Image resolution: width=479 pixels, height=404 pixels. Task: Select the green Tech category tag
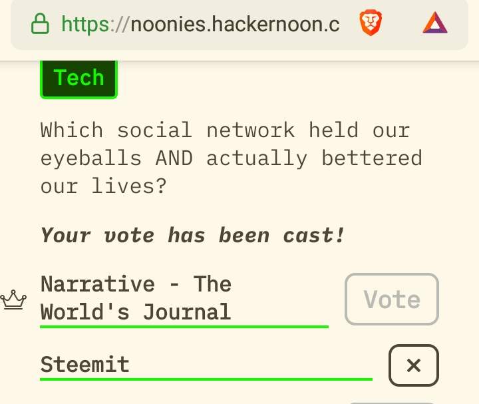[79, 79]
